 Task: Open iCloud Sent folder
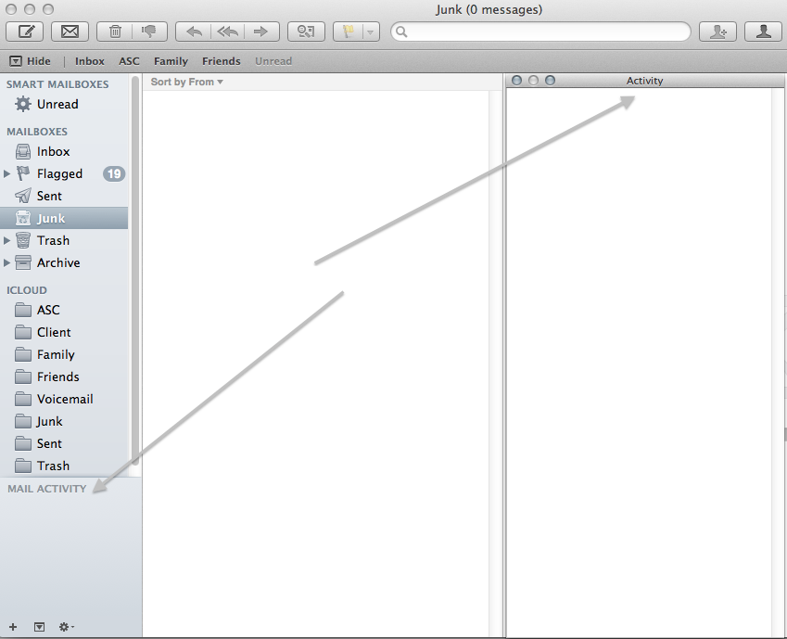[x=64, y=443]
